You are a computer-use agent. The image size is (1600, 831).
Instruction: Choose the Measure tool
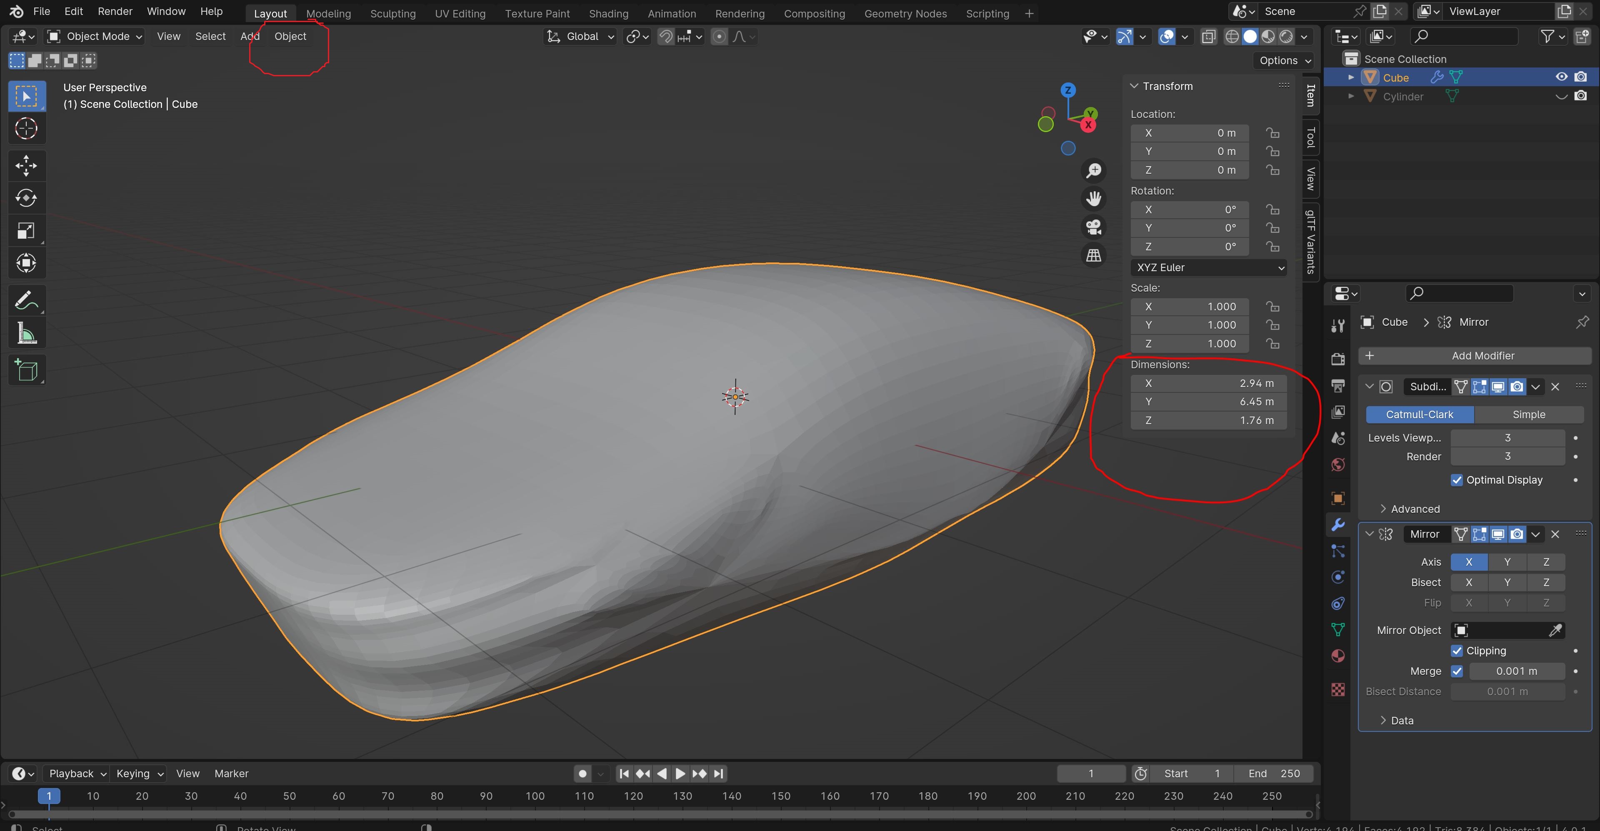click(x=26, y=334)
